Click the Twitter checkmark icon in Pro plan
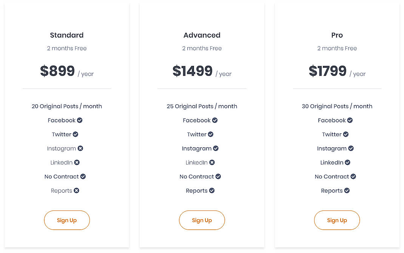 [345, 134]
